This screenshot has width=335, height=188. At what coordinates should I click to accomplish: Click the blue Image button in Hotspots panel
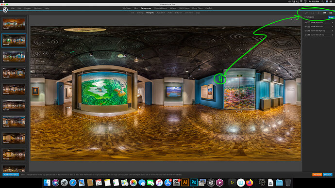(331, 17)
